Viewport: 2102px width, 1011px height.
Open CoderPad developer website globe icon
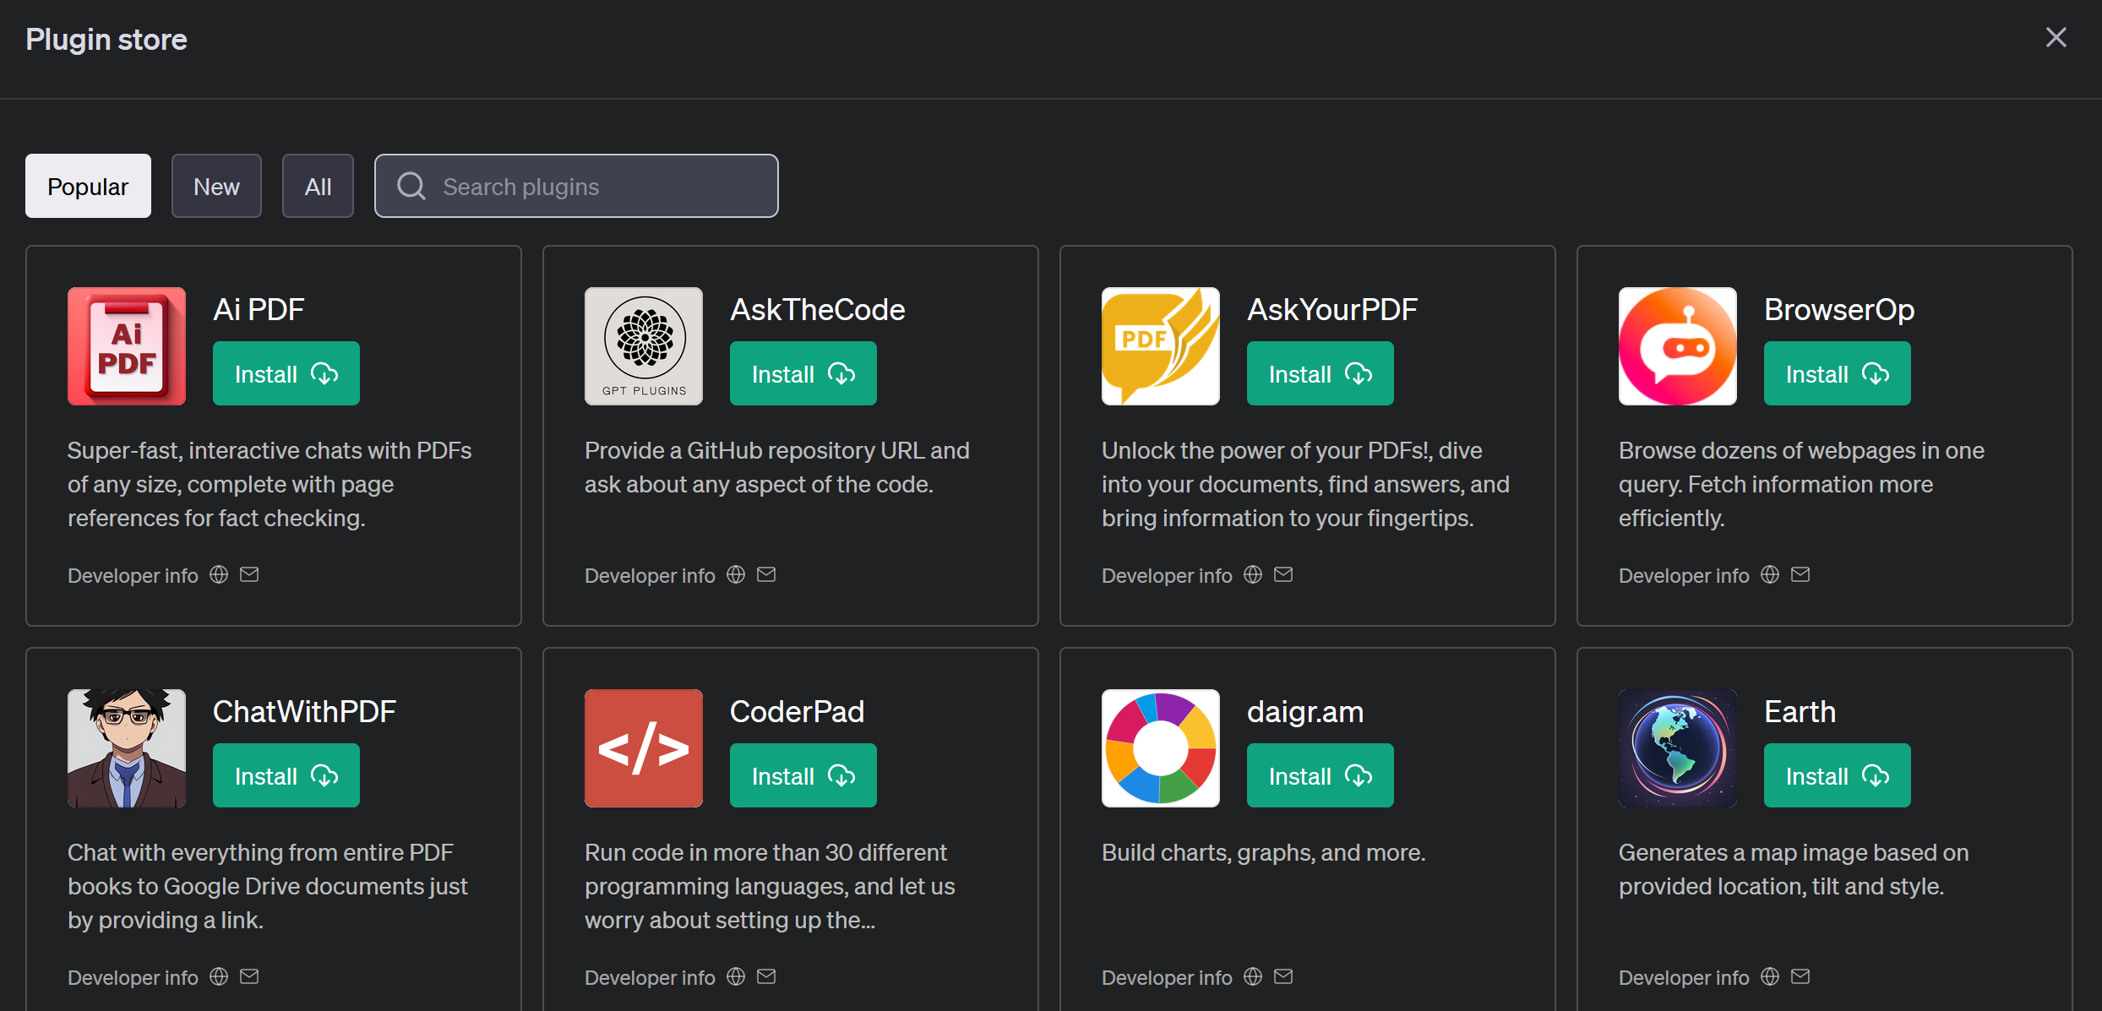tap(736, 976)
